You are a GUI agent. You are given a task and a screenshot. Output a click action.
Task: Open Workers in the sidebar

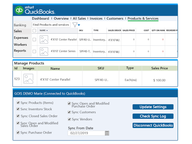(20, 44)
